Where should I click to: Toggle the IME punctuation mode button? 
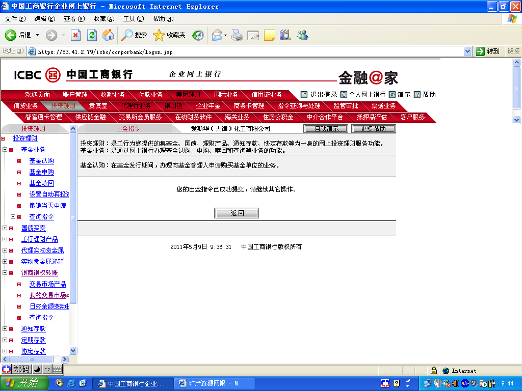tap(47, 369)
